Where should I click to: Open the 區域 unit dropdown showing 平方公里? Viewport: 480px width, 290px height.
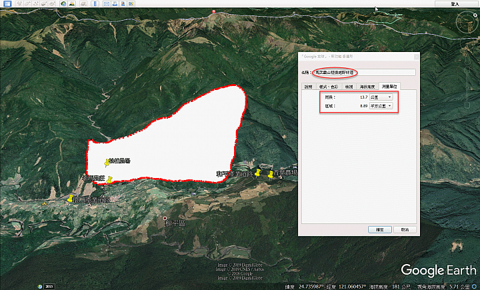click(381, 106)
